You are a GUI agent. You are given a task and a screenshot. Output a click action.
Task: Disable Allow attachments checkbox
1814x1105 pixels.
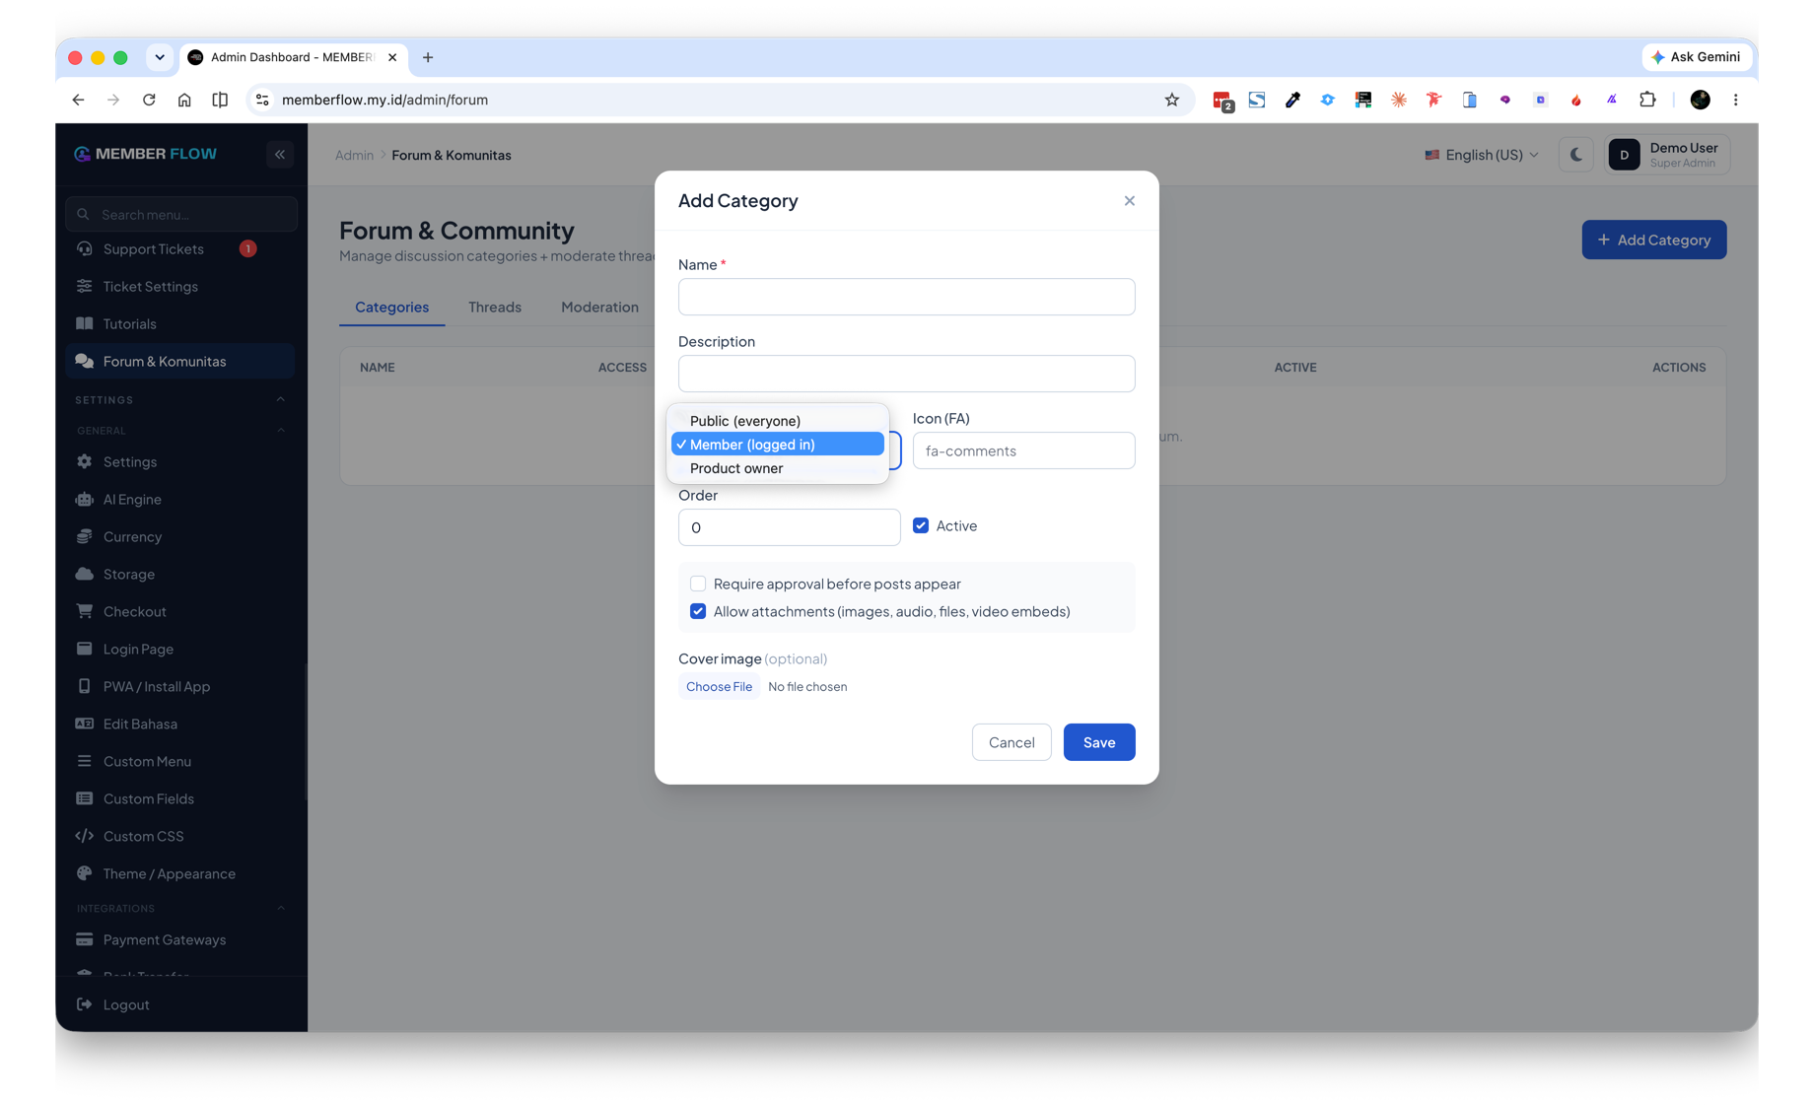click(698, 612)
